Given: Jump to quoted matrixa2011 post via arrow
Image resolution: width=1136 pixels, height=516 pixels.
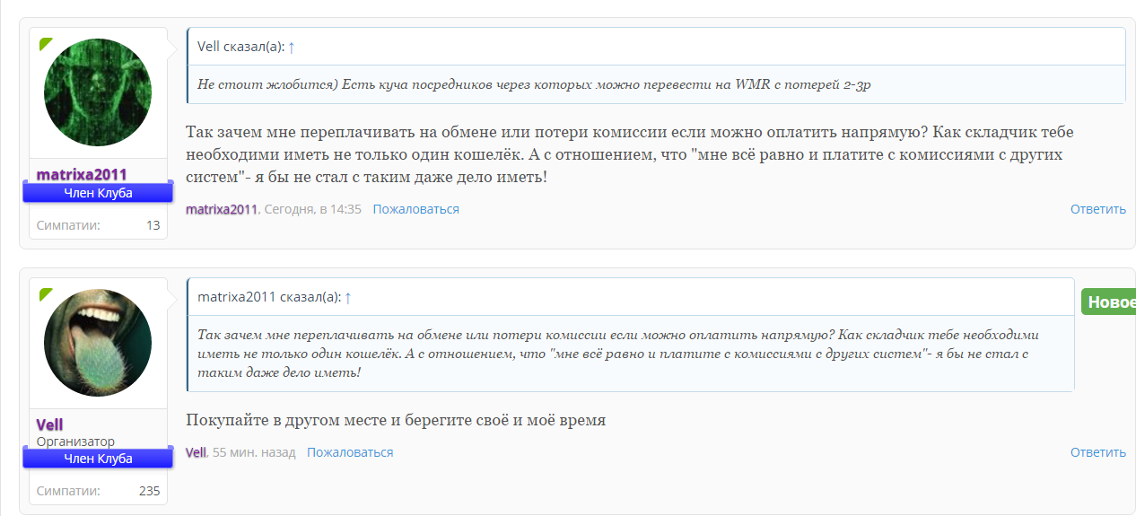Looking at the screenshot, I should point(348,297).
